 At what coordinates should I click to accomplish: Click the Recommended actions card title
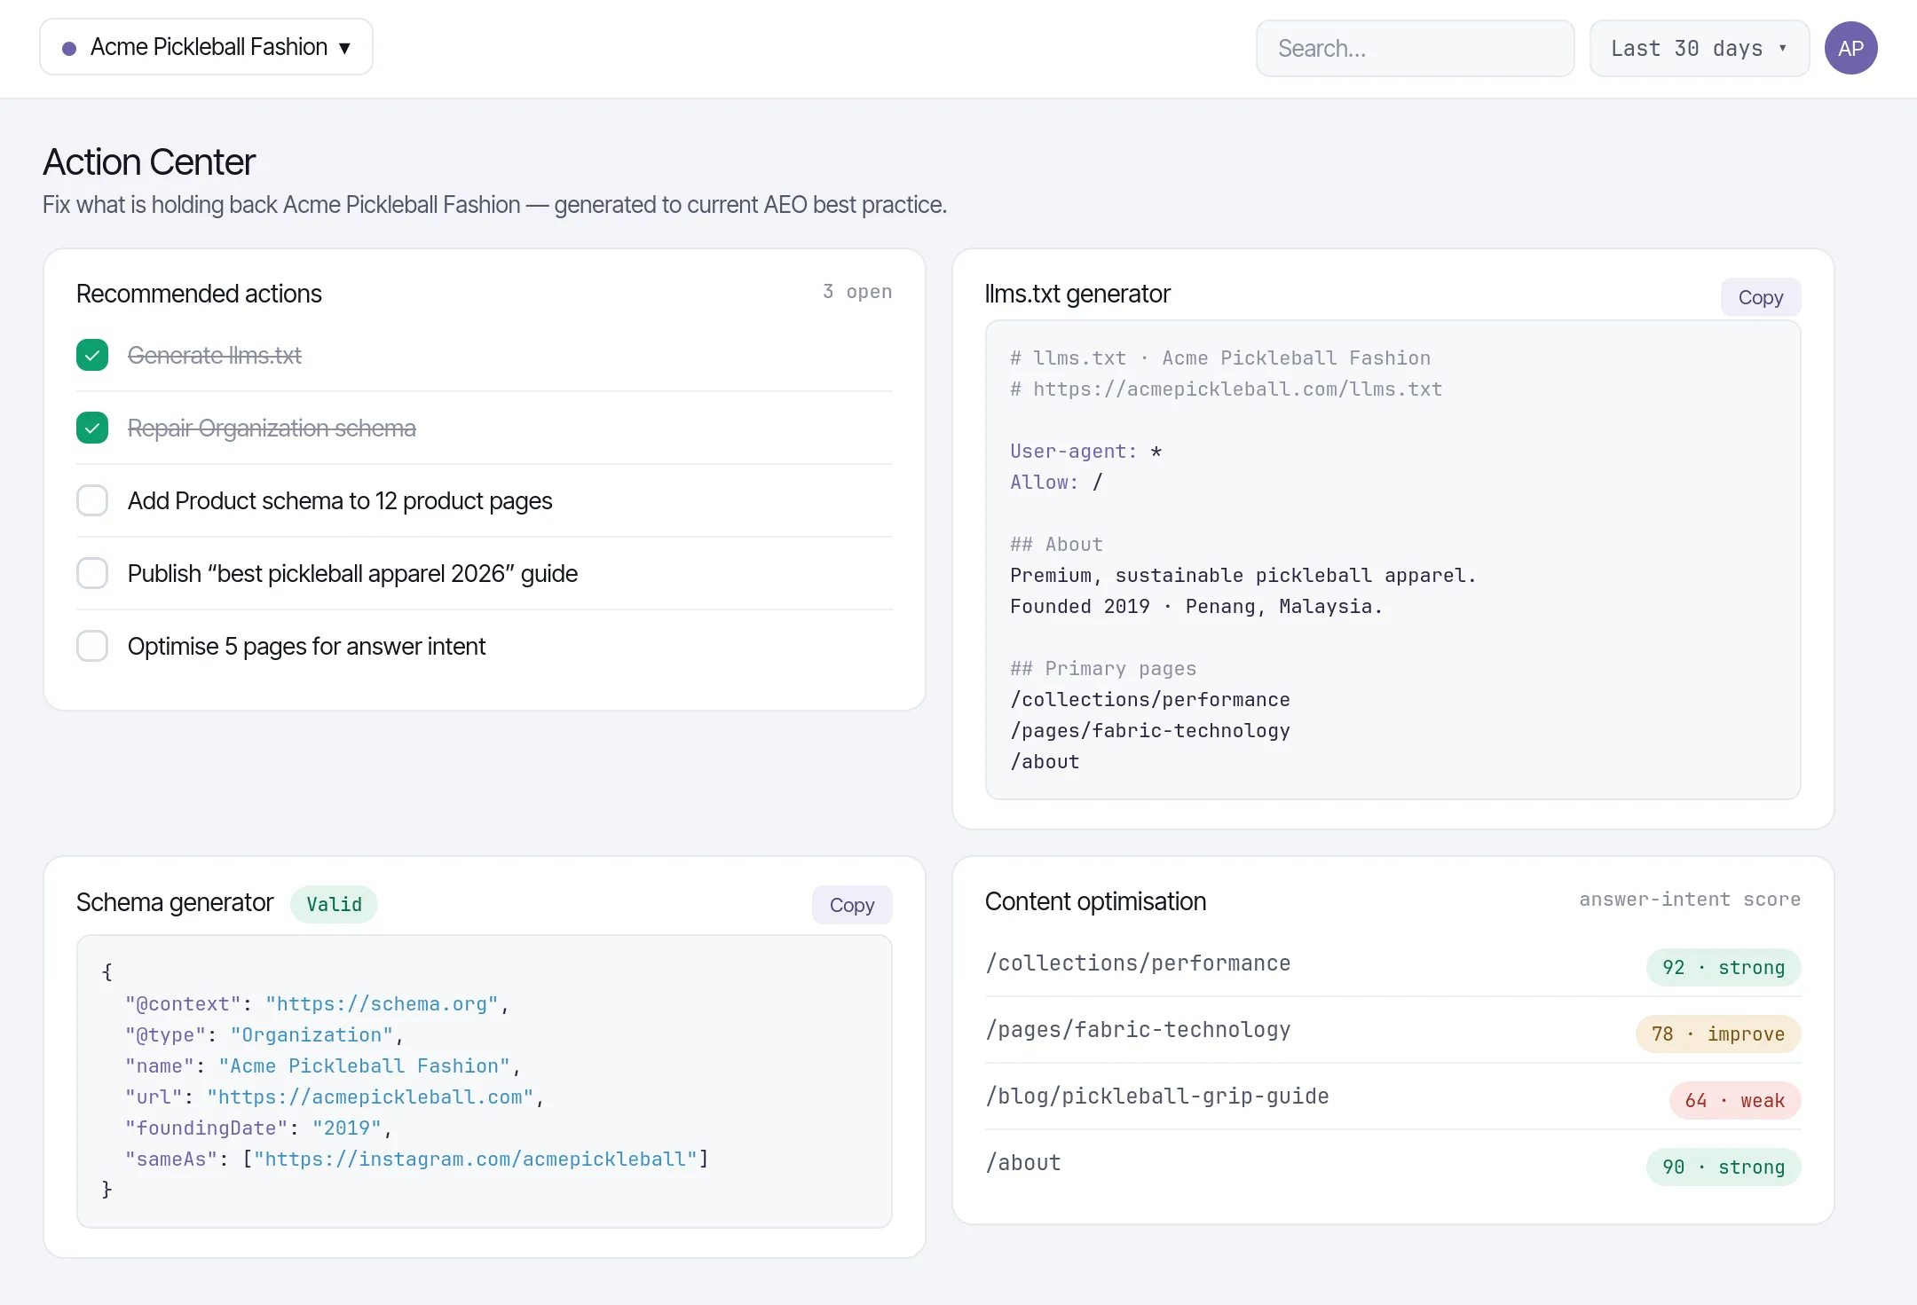[x=199, y=294]
